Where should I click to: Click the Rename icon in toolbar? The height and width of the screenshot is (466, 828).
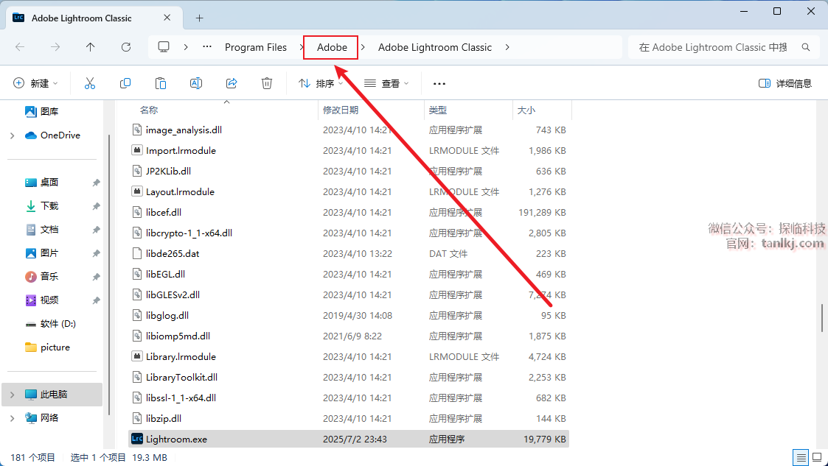(x=196, y=83)
